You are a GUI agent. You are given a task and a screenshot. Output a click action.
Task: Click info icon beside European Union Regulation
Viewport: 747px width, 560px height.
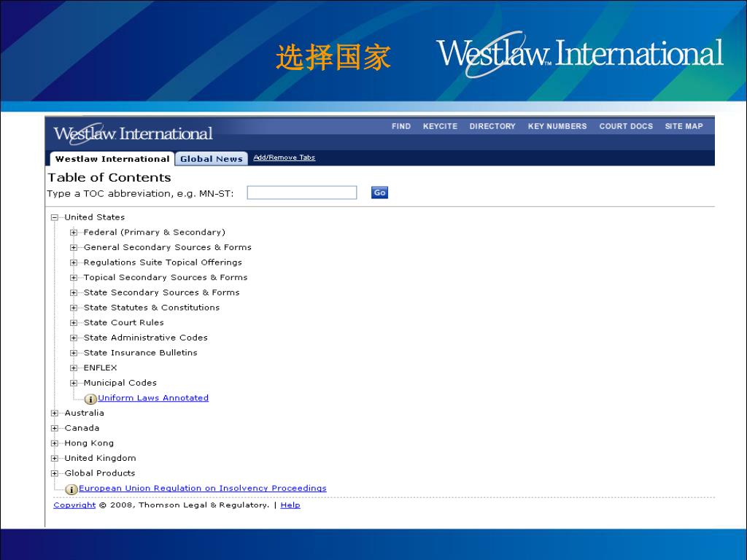click(x=71, y=489)
